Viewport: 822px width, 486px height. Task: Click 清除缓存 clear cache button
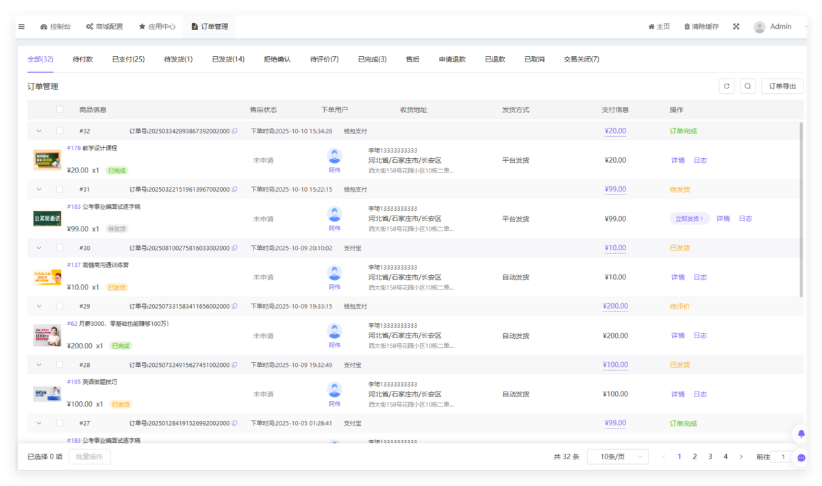click(x=701, y=27)
